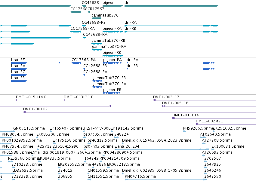Select protein gammaTub37C-PA
This screenshot has height=181, width=256.
pyautogui.click(x=109, y=84)
